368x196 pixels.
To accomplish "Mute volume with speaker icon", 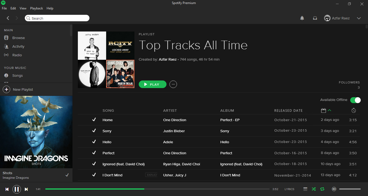I will (x=334, y=189).
